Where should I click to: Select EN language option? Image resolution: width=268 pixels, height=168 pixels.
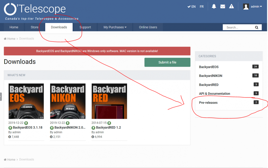[191, 7]
